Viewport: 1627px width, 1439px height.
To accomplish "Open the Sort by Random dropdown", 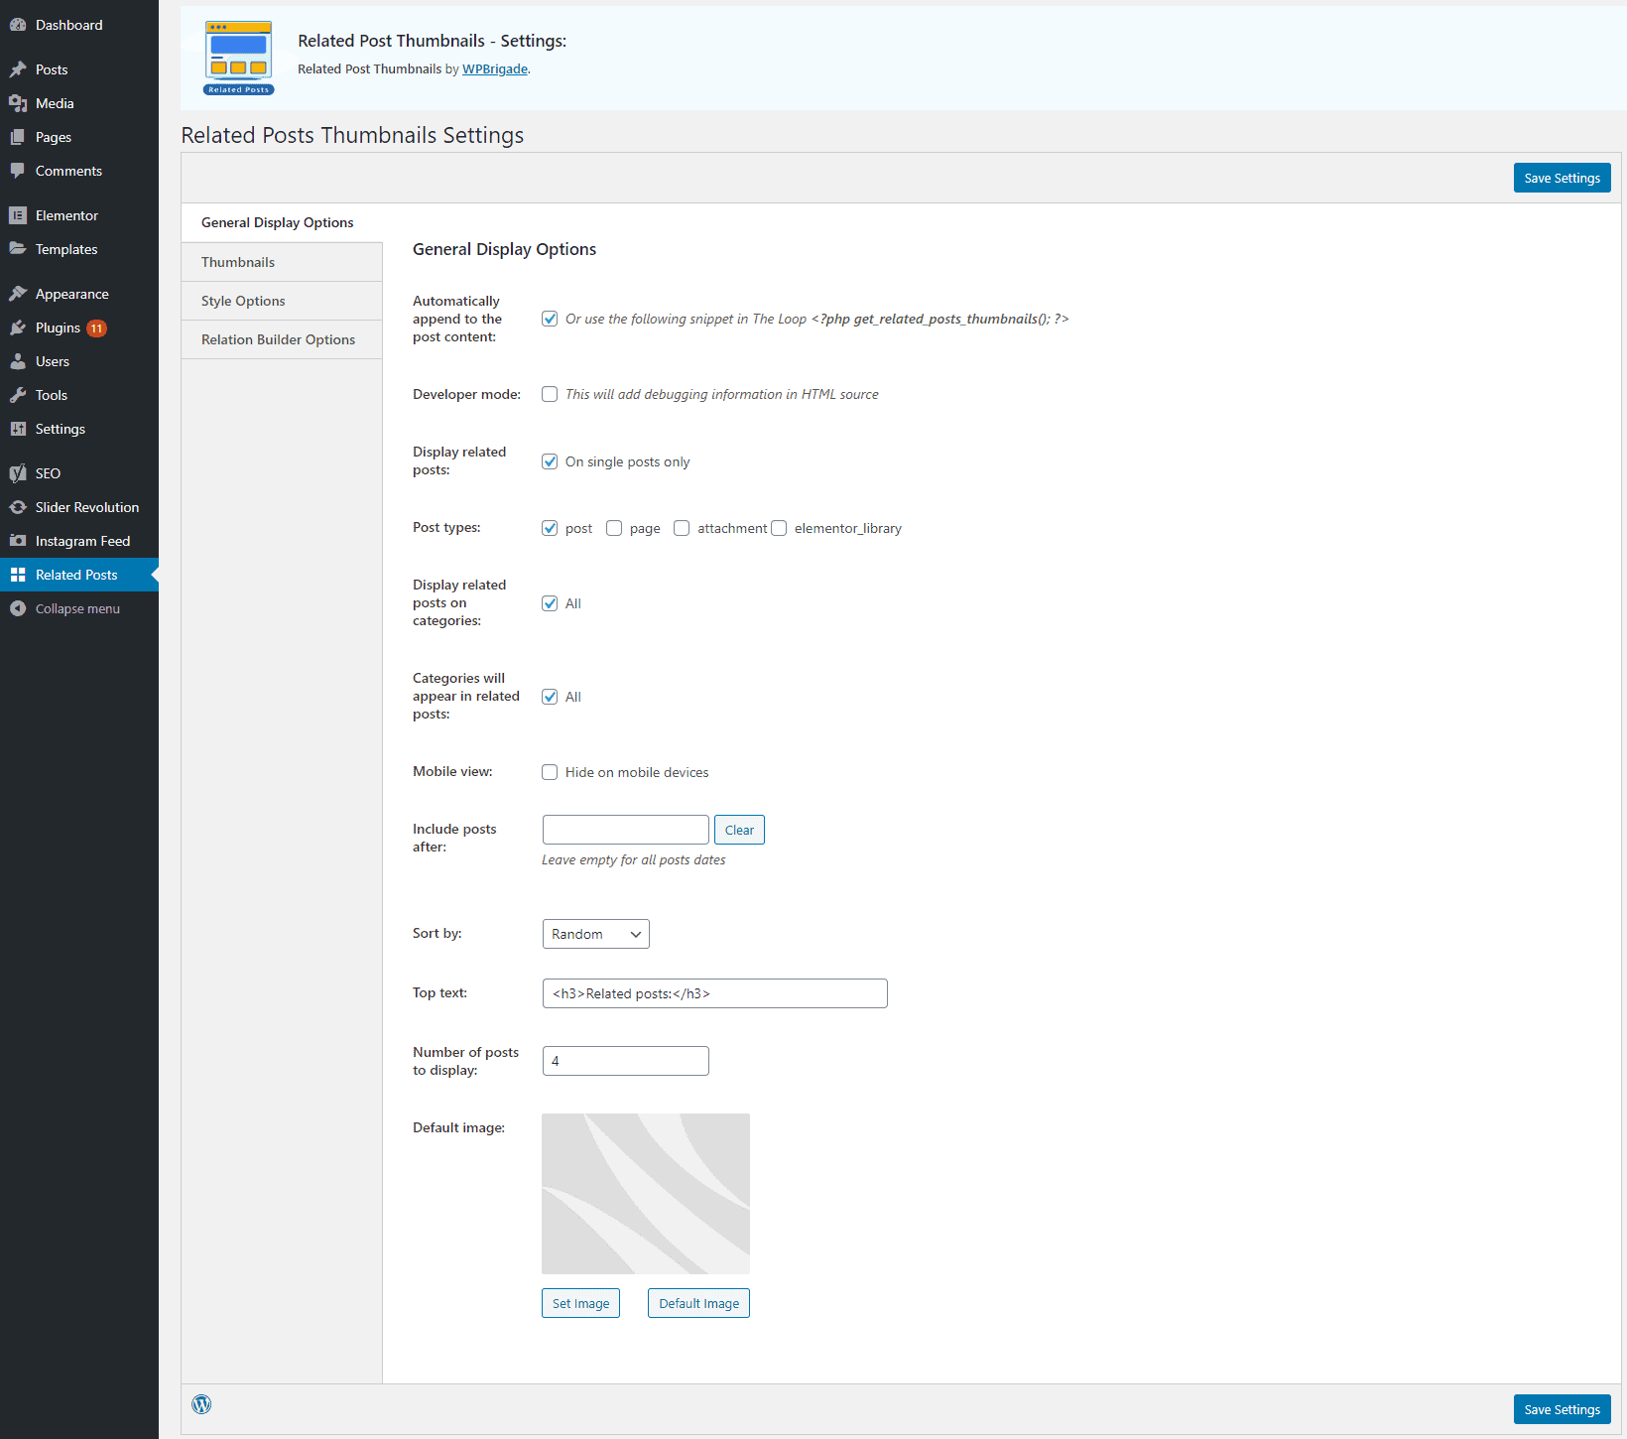I will click(596, 934).
